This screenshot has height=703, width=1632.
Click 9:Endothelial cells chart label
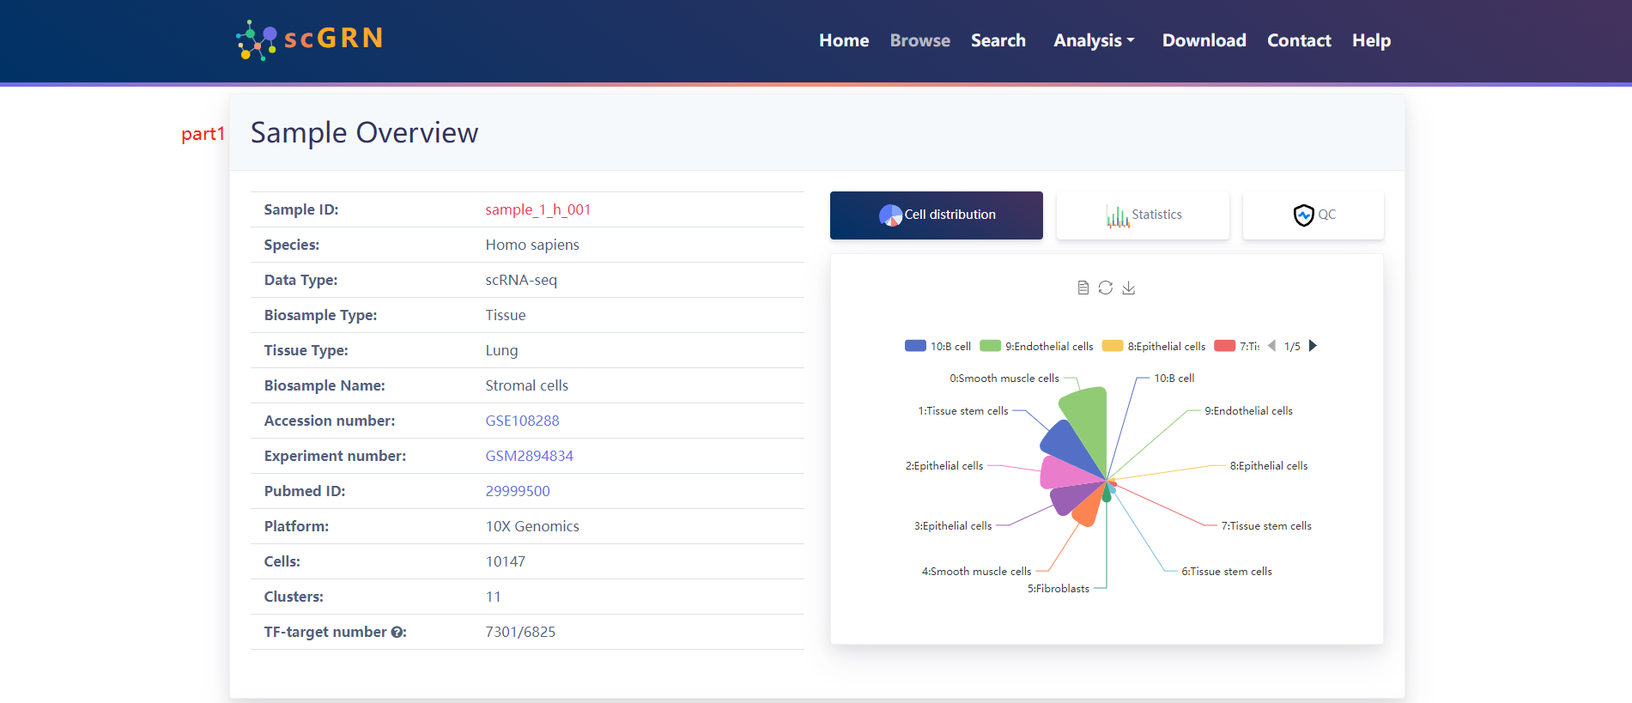coord(1248,411)
